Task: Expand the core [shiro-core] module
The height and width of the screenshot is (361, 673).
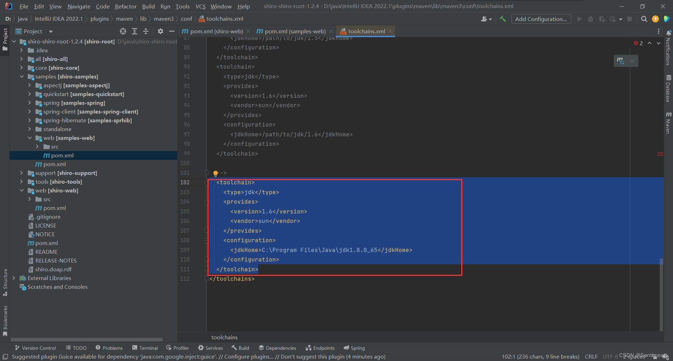Action: [x=22, y=68]
